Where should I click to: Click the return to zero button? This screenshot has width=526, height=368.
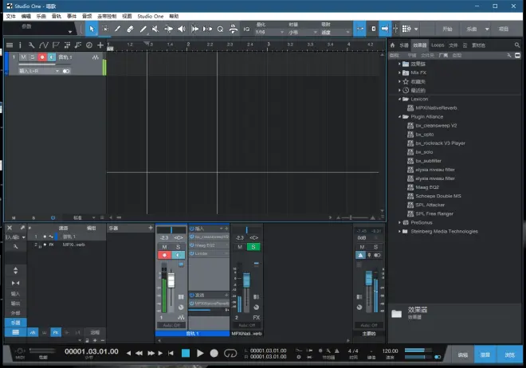pos(171,353)
